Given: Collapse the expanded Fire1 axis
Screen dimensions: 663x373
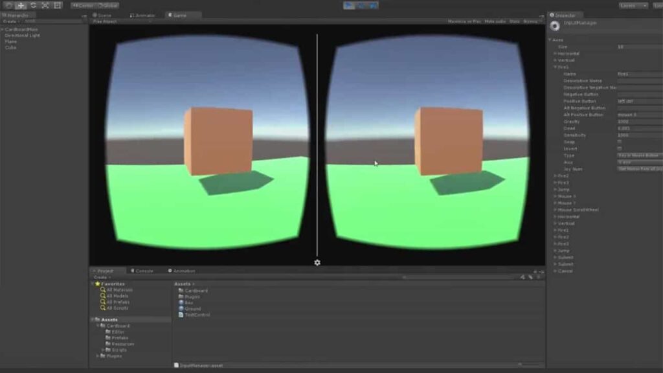Looking at the screenshot, I should point(555,67).
